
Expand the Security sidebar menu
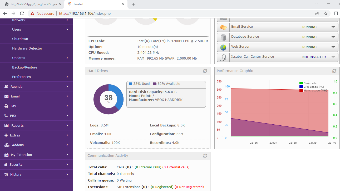coord(36,164)
